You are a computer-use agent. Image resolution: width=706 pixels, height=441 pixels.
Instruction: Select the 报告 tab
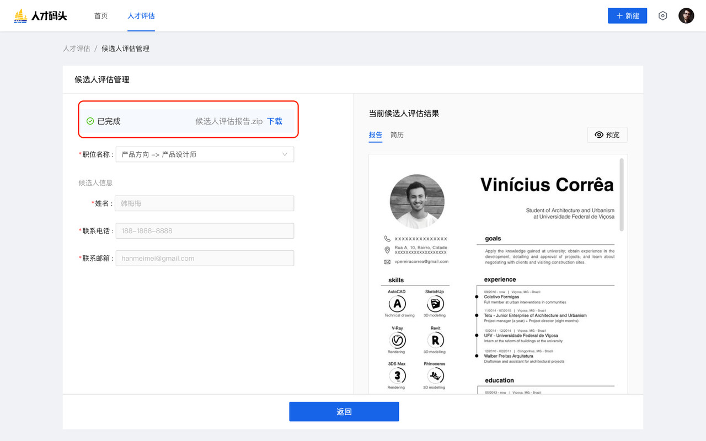(x=375, y=135)
